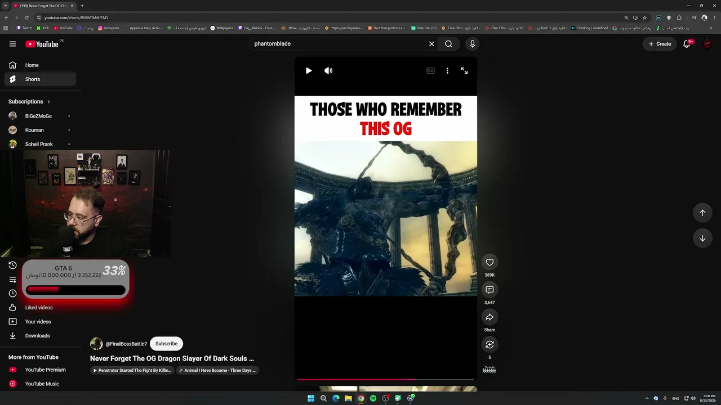Reload the page in Chrome

tap(26, 17)
